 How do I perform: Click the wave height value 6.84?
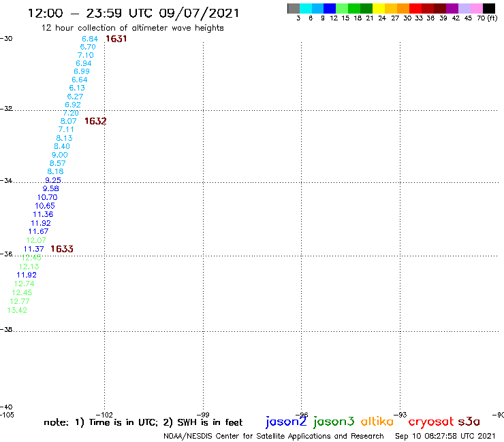click(90, 39)
